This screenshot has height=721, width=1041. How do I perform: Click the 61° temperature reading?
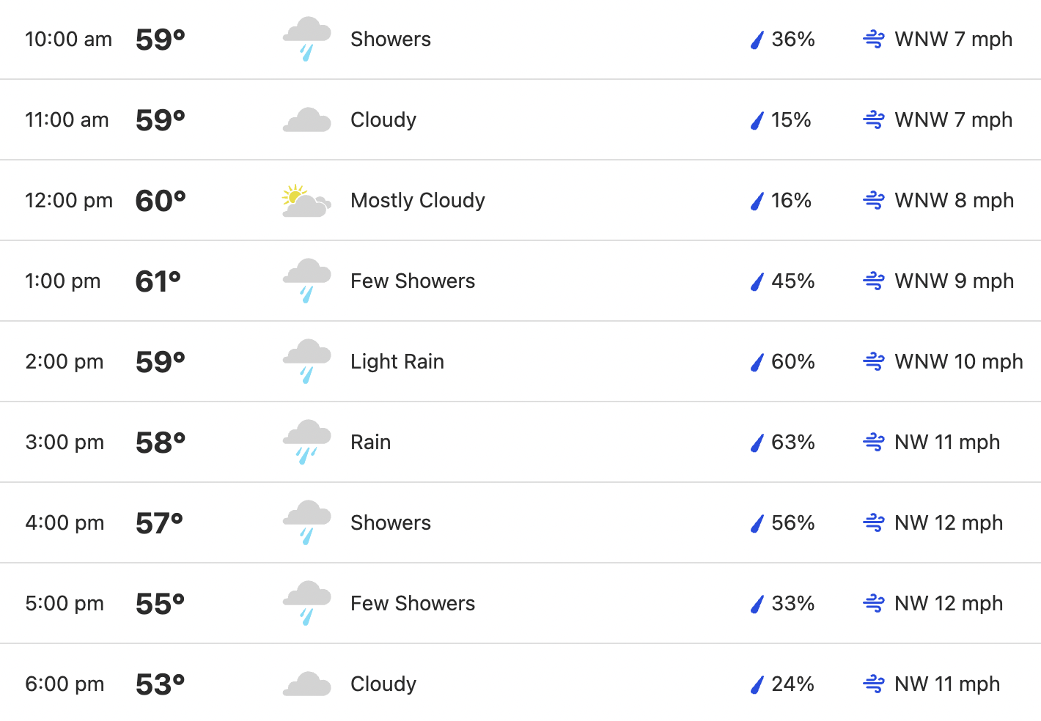tap(158, 281)
